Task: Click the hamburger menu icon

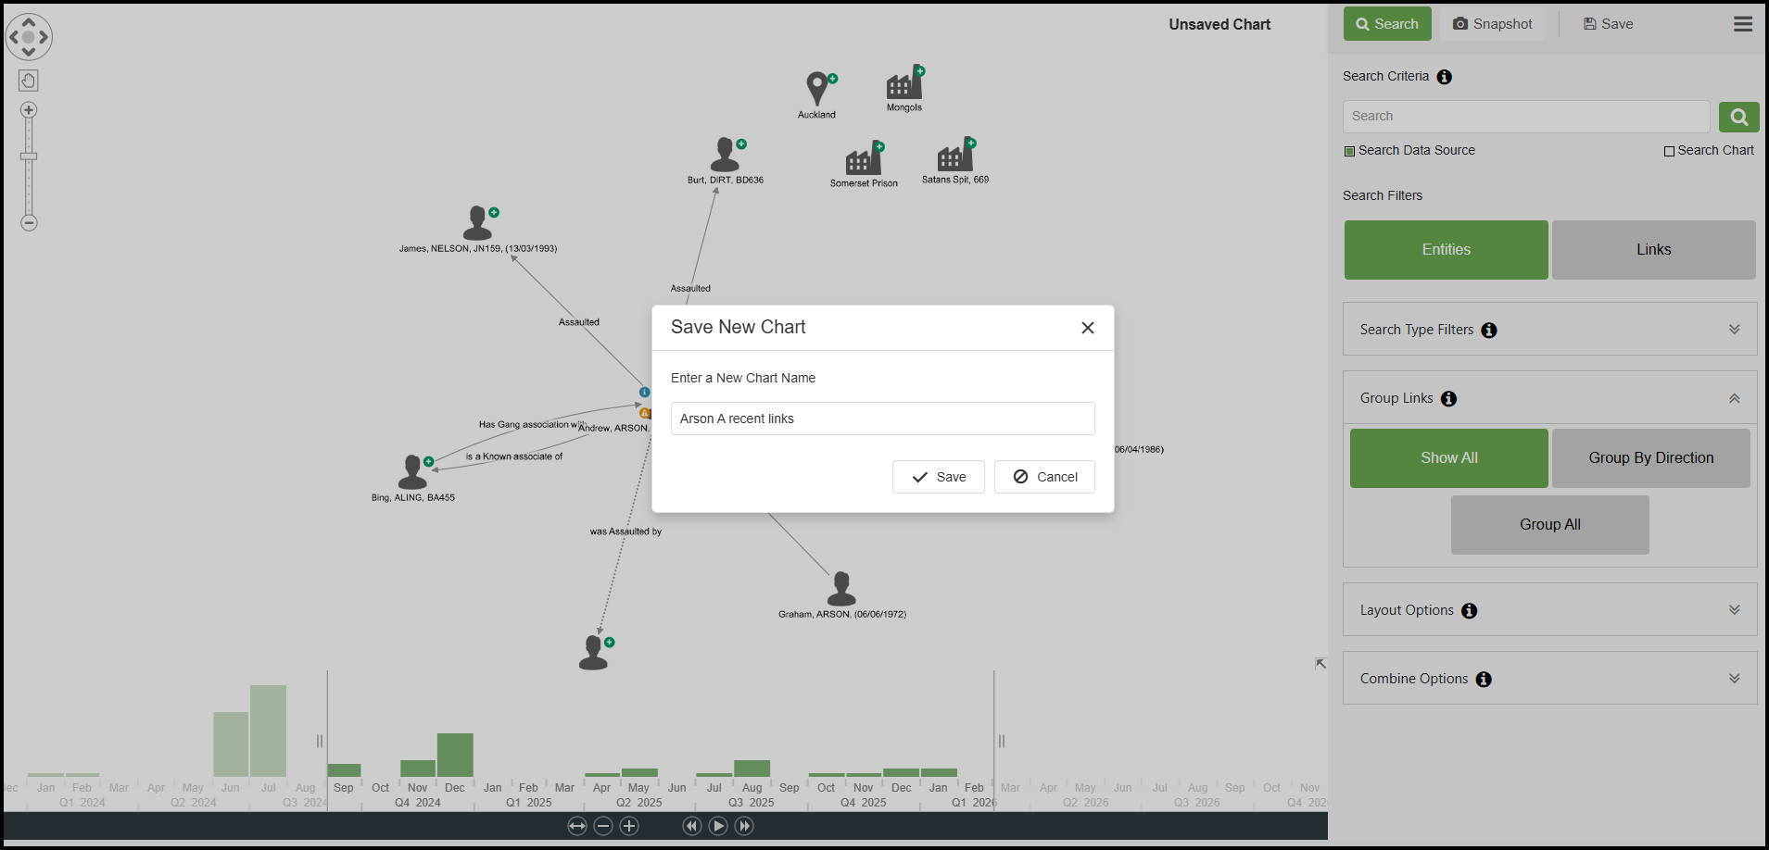Action: tap(1742, 24)
